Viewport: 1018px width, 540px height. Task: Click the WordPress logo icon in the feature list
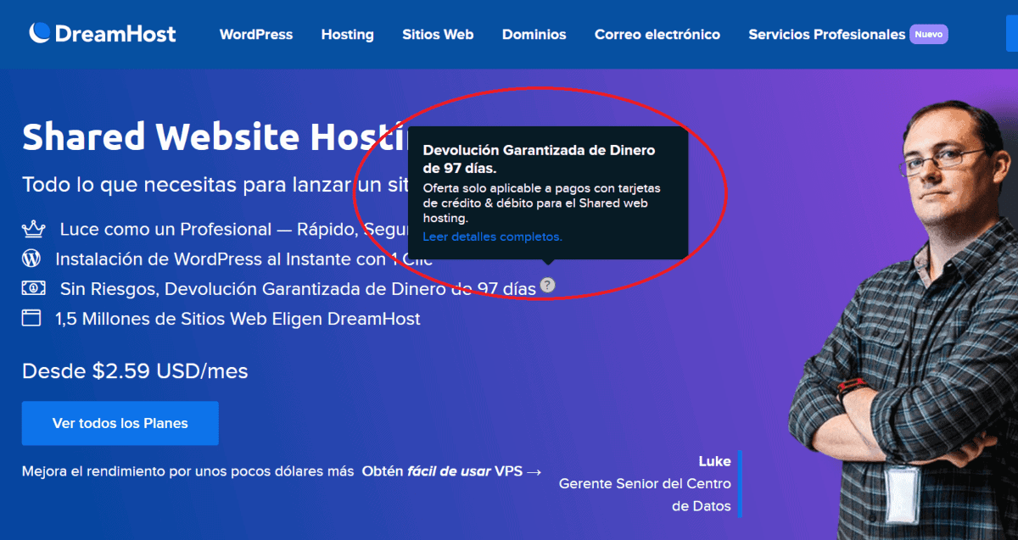pyautogui.click(x=31, y=259)
